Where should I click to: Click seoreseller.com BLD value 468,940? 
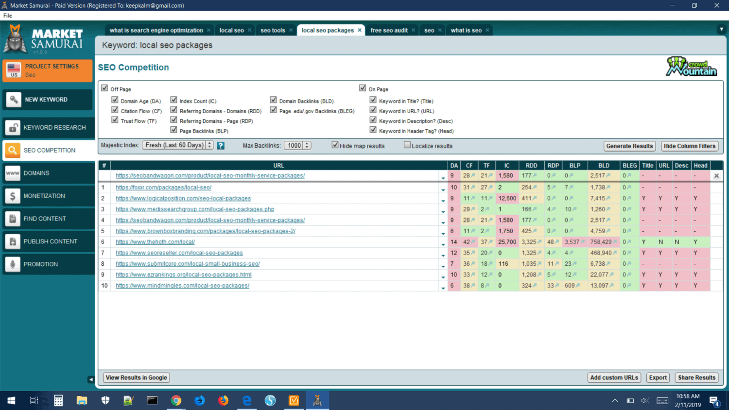pyautogui.click(x=601, y=253)
